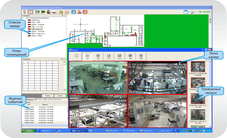The height and width of the screenshot is (138, 227).
Task: Click minus button on top-left camera view
Action: point(75,92)
